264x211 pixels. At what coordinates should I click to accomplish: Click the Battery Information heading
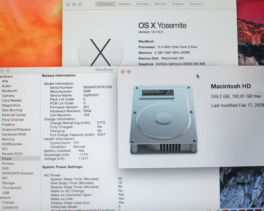pos(59,75)
